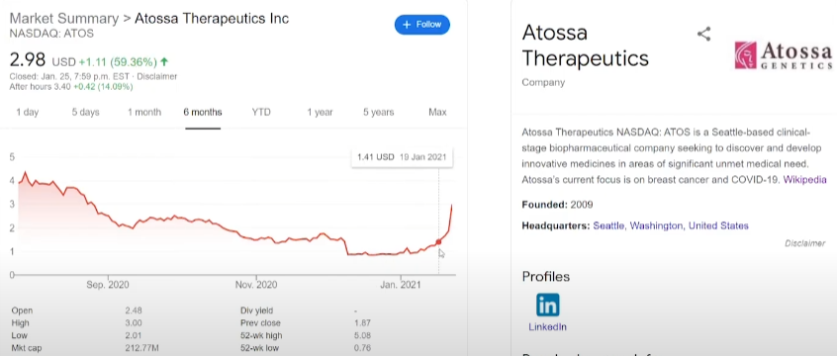Switch to the 1 month chart range
Image resolution: width=837 pixels, height=356 pixels.
pos(144,112)
